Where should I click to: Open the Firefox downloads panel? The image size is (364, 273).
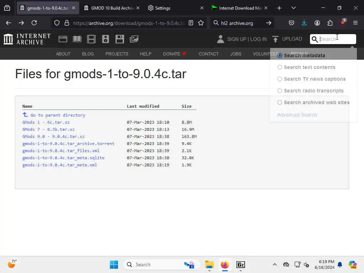pos(304,23)
